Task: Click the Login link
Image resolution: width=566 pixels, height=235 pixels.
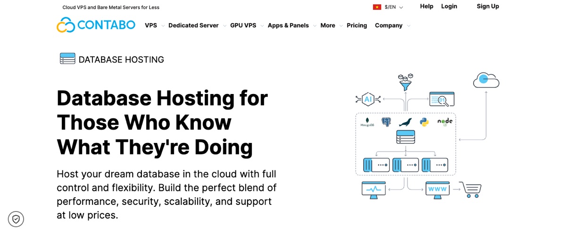Action: coord(449,6)
